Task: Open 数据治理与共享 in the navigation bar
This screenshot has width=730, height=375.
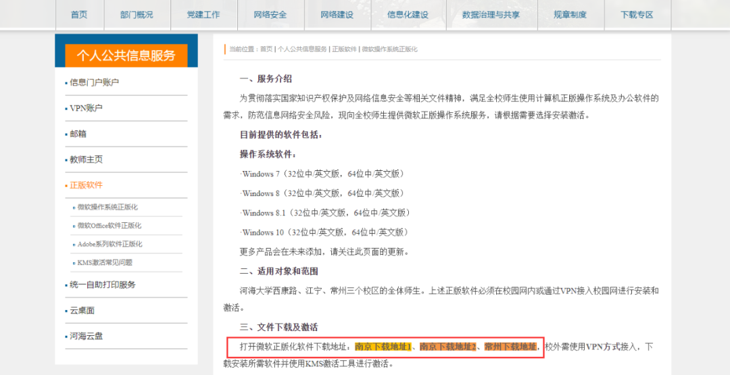Action: (491, 14)
